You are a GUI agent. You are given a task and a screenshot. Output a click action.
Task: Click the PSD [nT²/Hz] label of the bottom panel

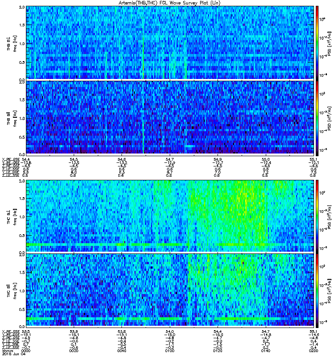tap(330, 291)
